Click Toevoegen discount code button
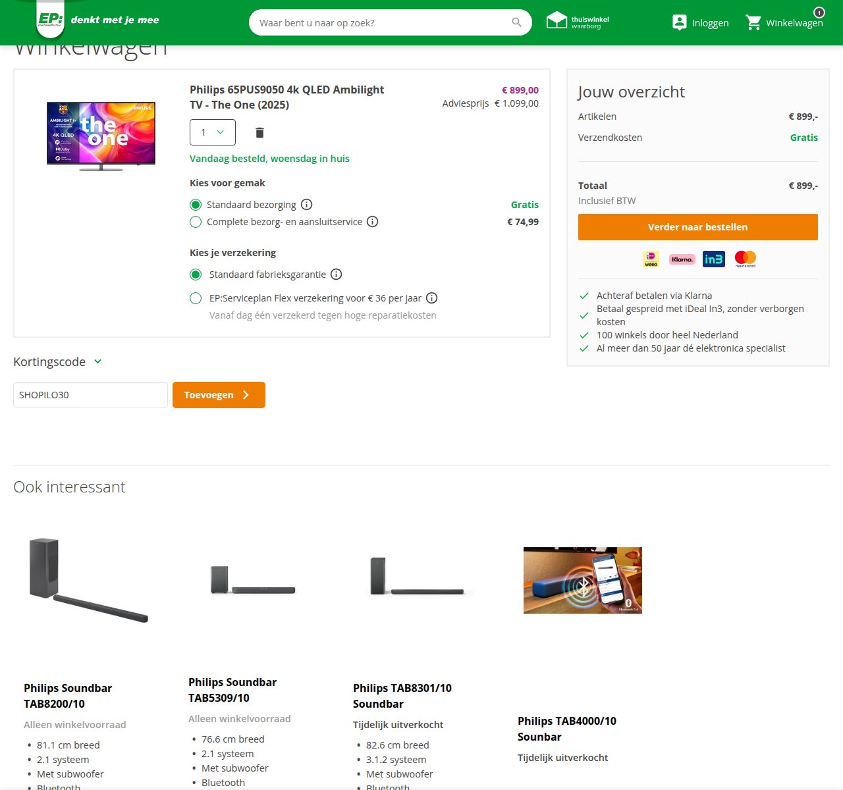This screenshot has height=790, width=843. (x=219, y=395)
